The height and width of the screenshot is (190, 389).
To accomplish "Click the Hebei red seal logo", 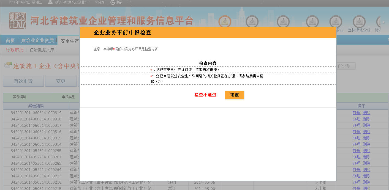I will [18, 21].
